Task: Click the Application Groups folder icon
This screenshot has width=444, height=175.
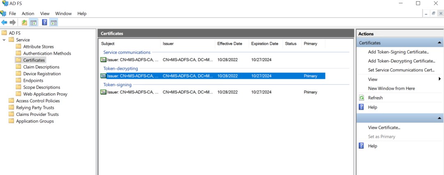Action: click(x=12, y=121)
